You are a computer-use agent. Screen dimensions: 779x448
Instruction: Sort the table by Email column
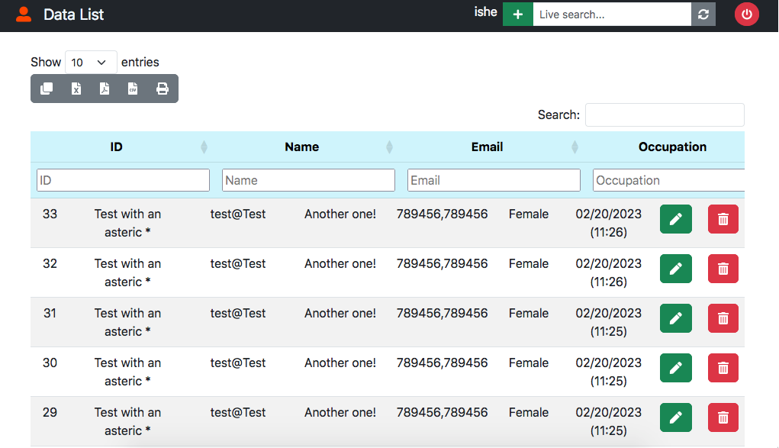coord(488,147)
